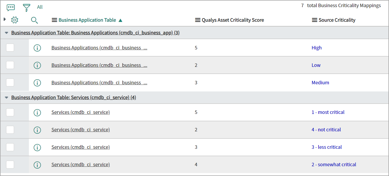This screenshot has width=389, height=176.
Task: Open the first Services (cmdb_ci_service) record link
Action: (x=80, y=112)
